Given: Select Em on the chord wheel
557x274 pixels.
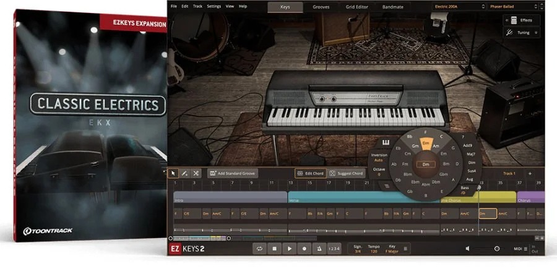Looking at the screenshot, I should point(443,153).
